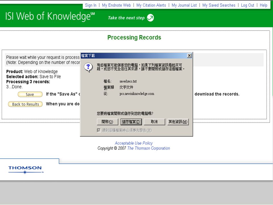Click the Log Out link
This screenshot has width=273, height=205.
coord(247,5)
